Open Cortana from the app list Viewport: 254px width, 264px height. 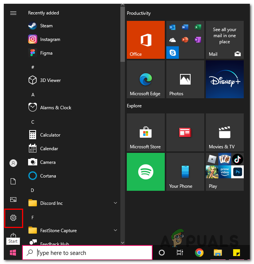pos(42,176)
